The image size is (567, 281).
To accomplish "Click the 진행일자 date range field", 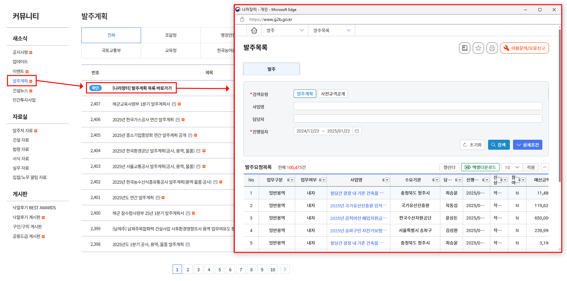I will [x=323, y=131].
